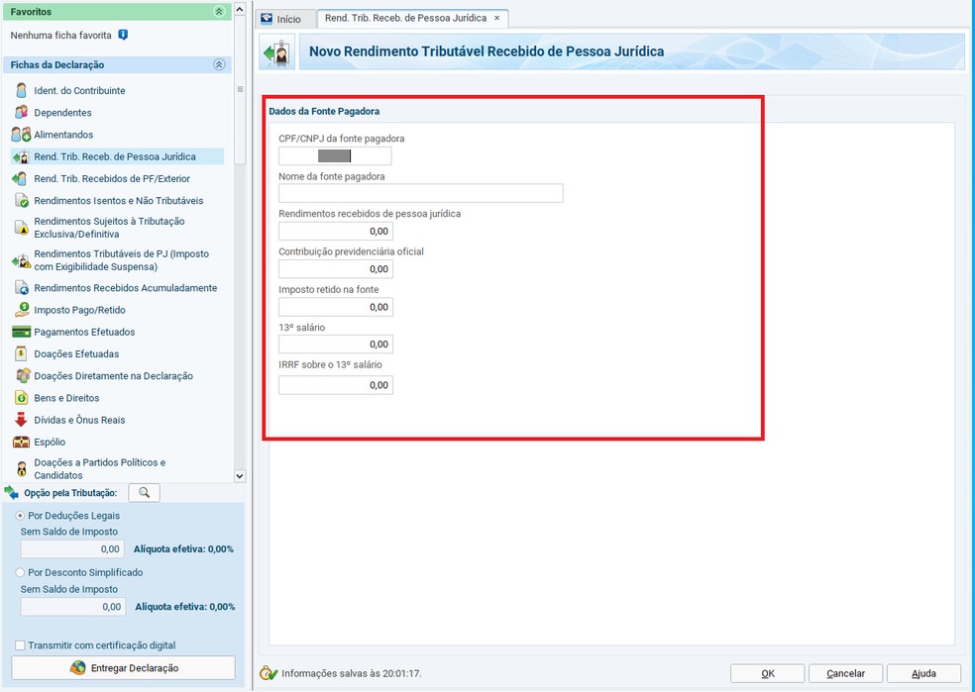Click the Nome da fonte pagadora field
This screenshot has height=692, width=975.
[420, 193]
